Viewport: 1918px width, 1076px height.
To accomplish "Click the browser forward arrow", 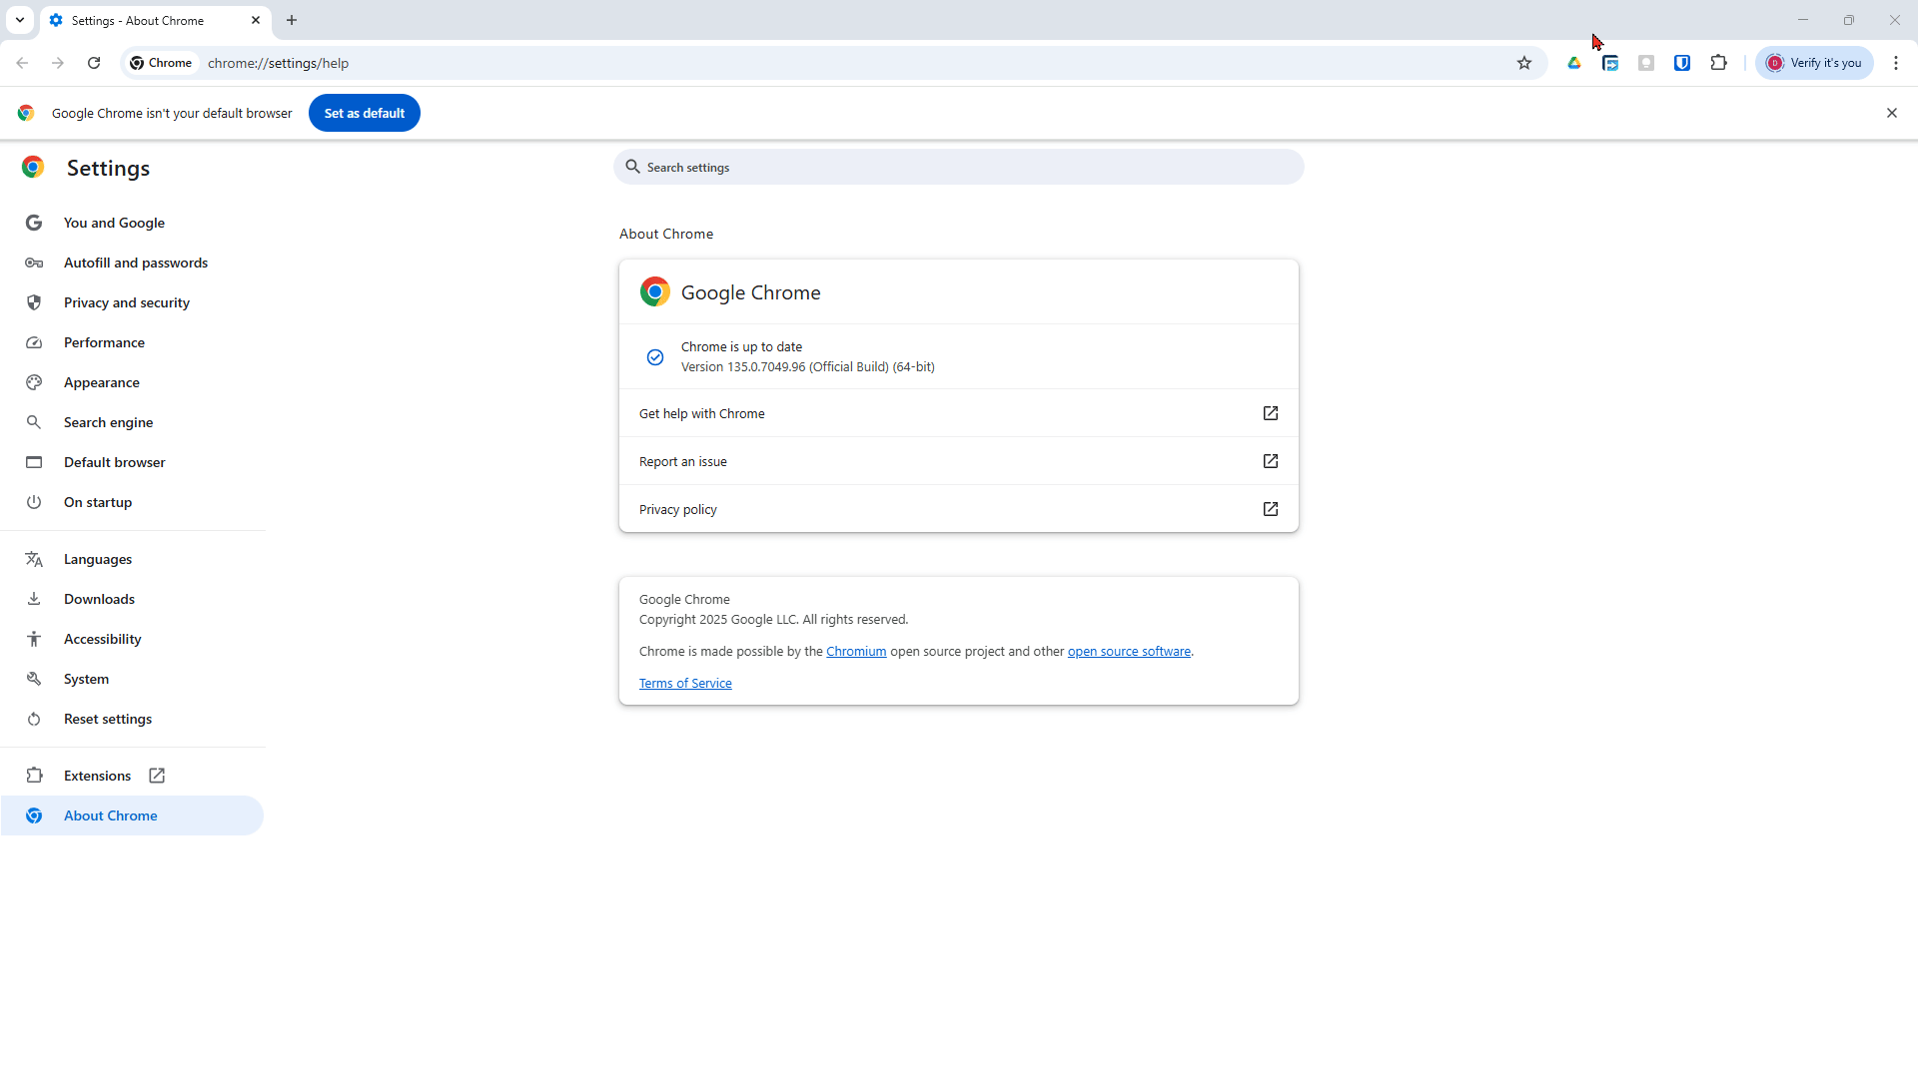I will tap(58, 63).
